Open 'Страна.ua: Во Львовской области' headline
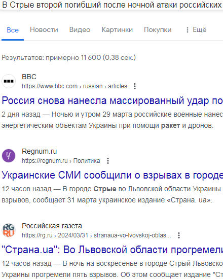Viewport: 223px width, 279px height. tap(112, 250)
